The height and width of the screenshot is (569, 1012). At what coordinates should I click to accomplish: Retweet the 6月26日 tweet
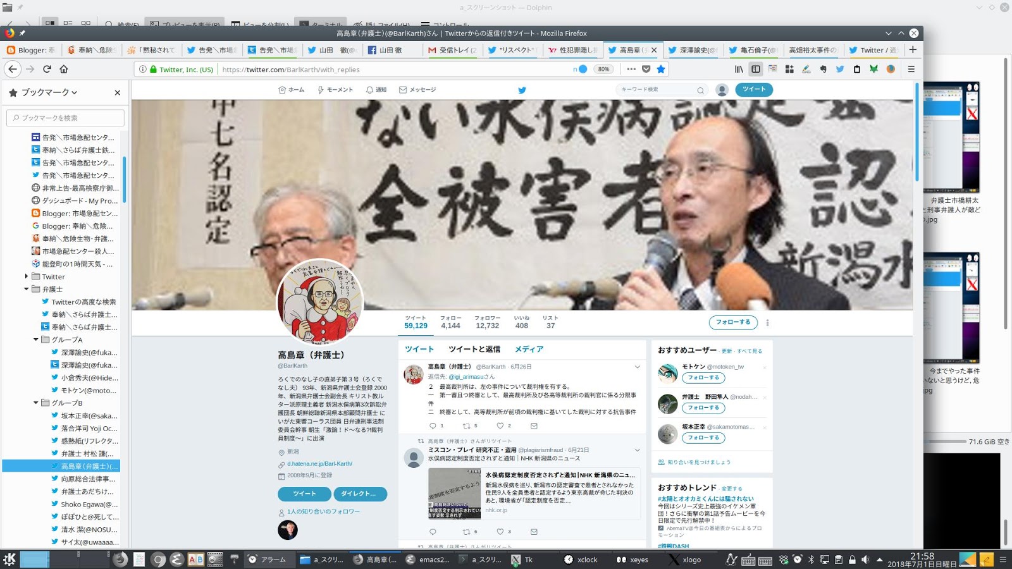pyautogui.click(x=466, y=425)
